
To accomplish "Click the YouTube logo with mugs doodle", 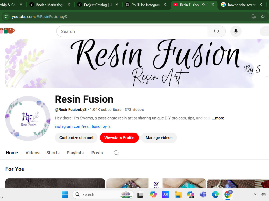I will [7, 31].
